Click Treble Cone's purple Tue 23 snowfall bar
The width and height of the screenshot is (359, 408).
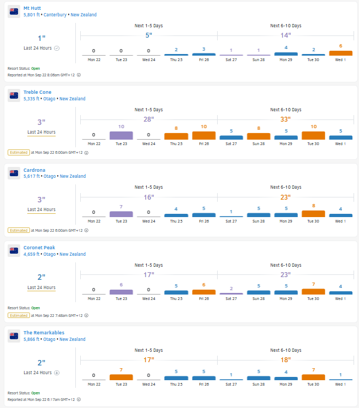point(121,135)
